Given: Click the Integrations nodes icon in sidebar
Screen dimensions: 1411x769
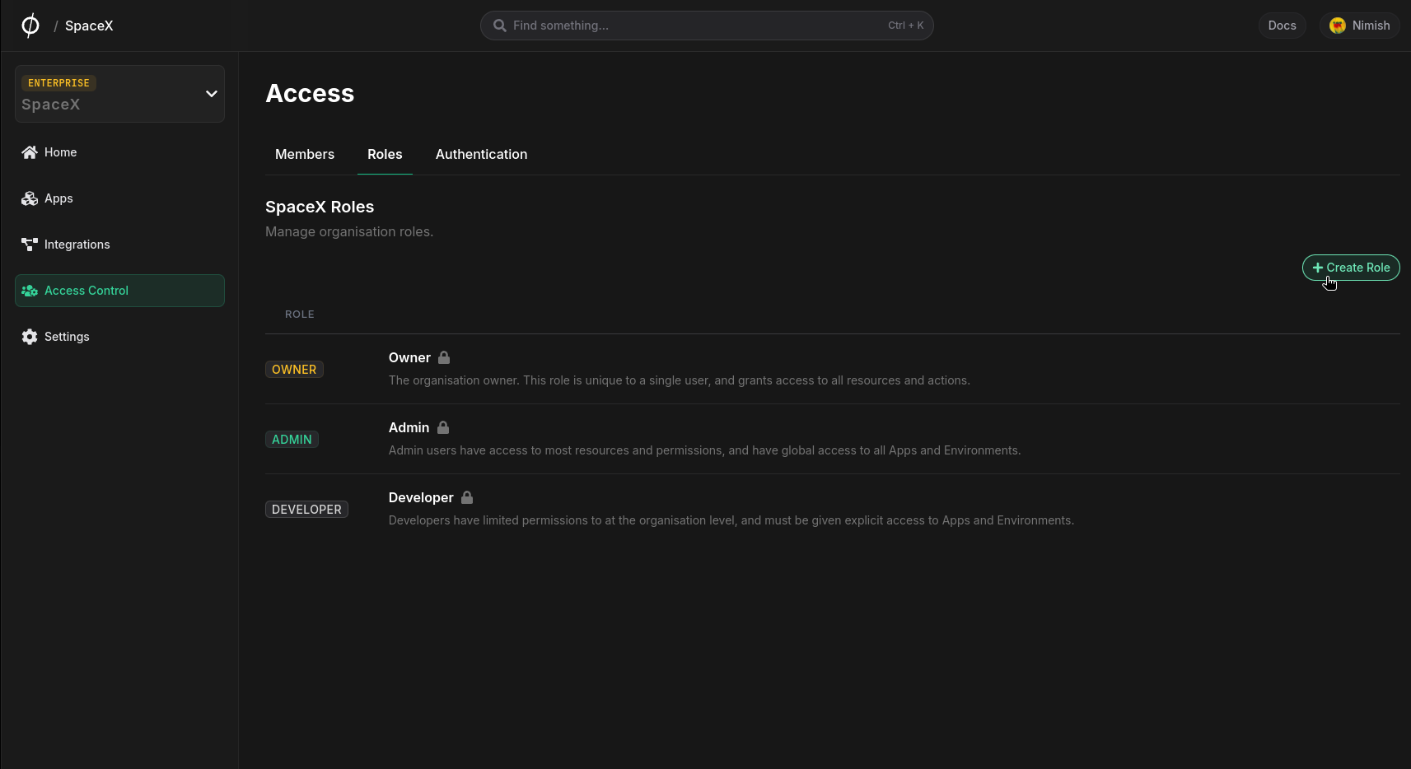Looking at the screenshot, I should click(30, 245).
